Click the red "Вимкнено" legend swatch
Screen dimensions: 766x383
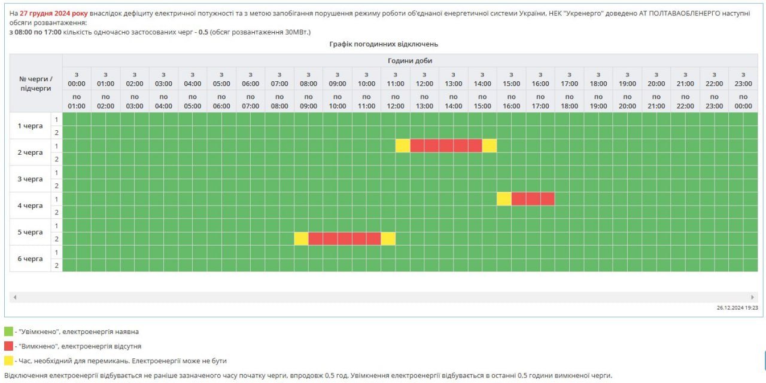[x=8, y=346]
